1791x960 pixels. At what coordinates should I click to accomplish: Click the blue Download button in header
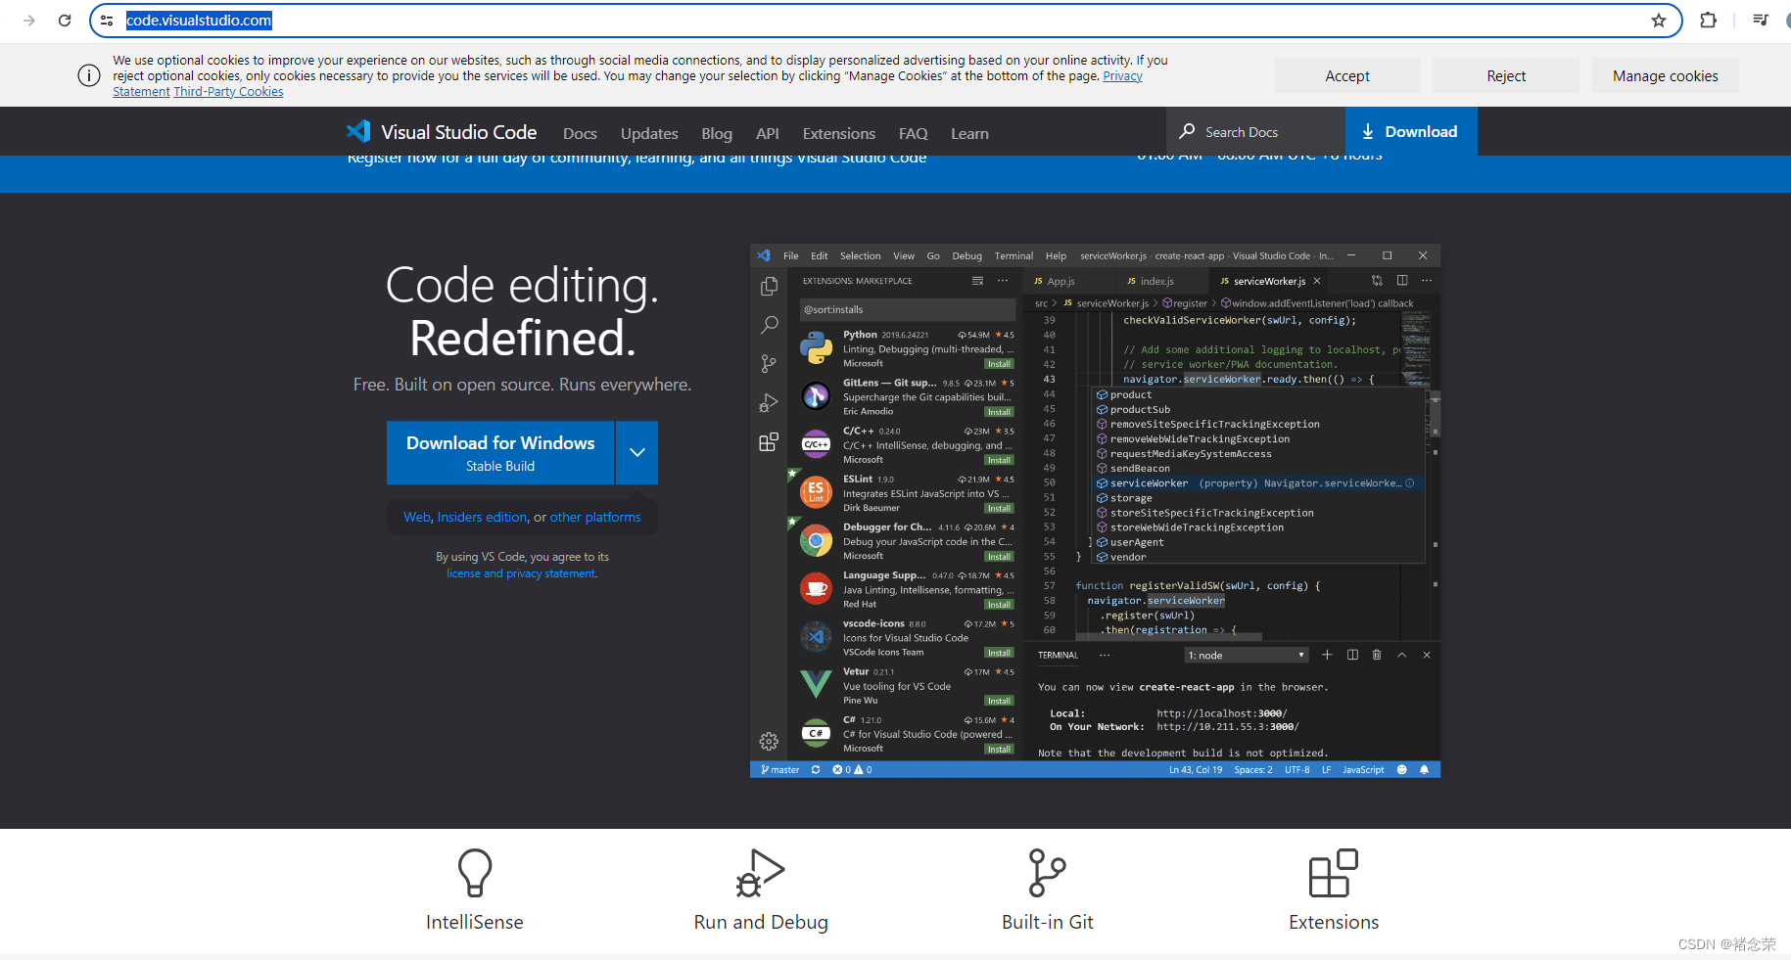tap(1411, 131)
